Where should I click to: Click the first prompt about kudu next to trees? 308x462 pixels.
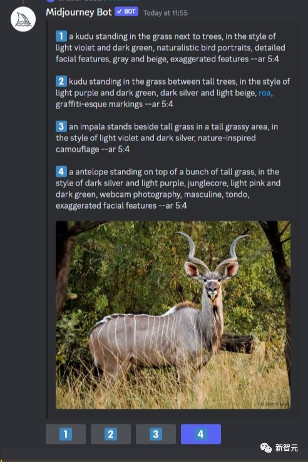pyautogui.click(x=171, y=48)
